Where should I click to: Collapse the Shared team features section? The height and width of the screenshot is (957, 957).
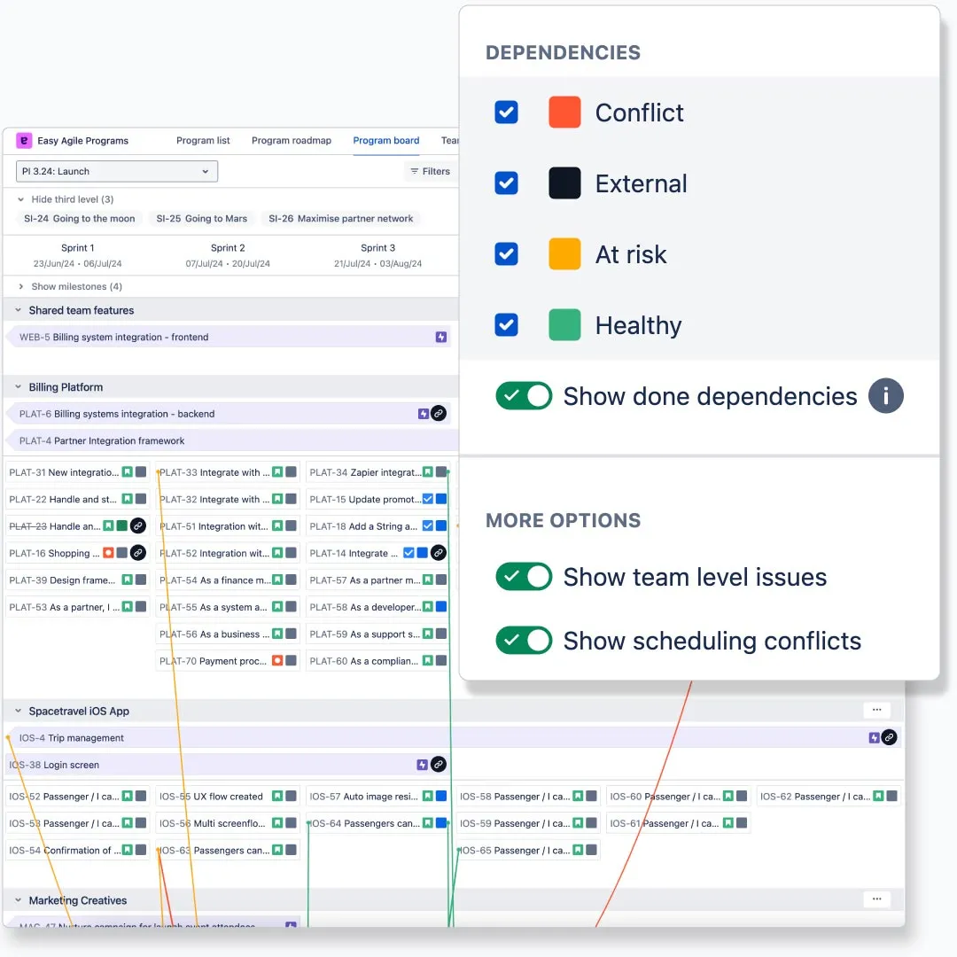pos(19,310)
